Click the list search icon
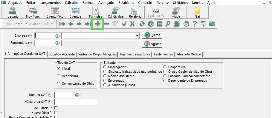This screenshot has height=118, width=272. (x=203, y=24)
